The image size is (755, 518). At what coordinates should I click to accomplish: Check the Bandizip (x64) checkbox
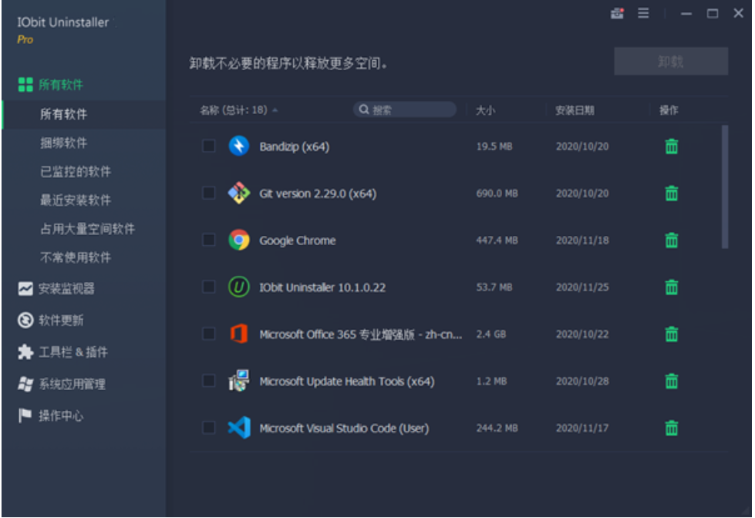point(208,146)
